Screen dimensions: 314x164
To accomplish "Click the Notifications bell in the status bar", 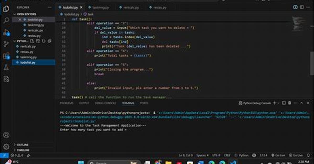I will pyautogui.click(x=308, y=155).
